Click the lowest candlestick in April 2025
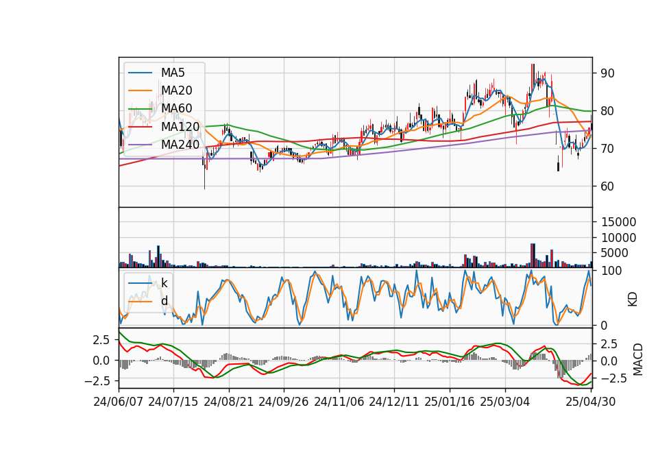The image size is (658, 473). (x=558, y=164)
